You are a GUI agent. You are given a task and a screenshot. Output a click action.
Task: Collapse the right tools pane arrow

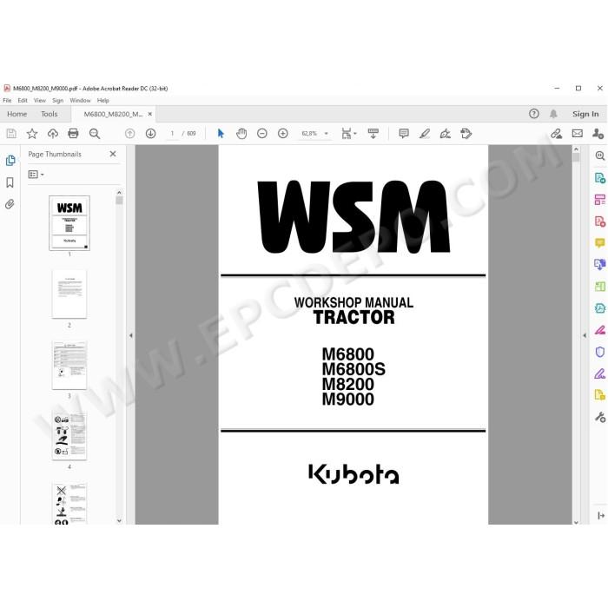585,335
